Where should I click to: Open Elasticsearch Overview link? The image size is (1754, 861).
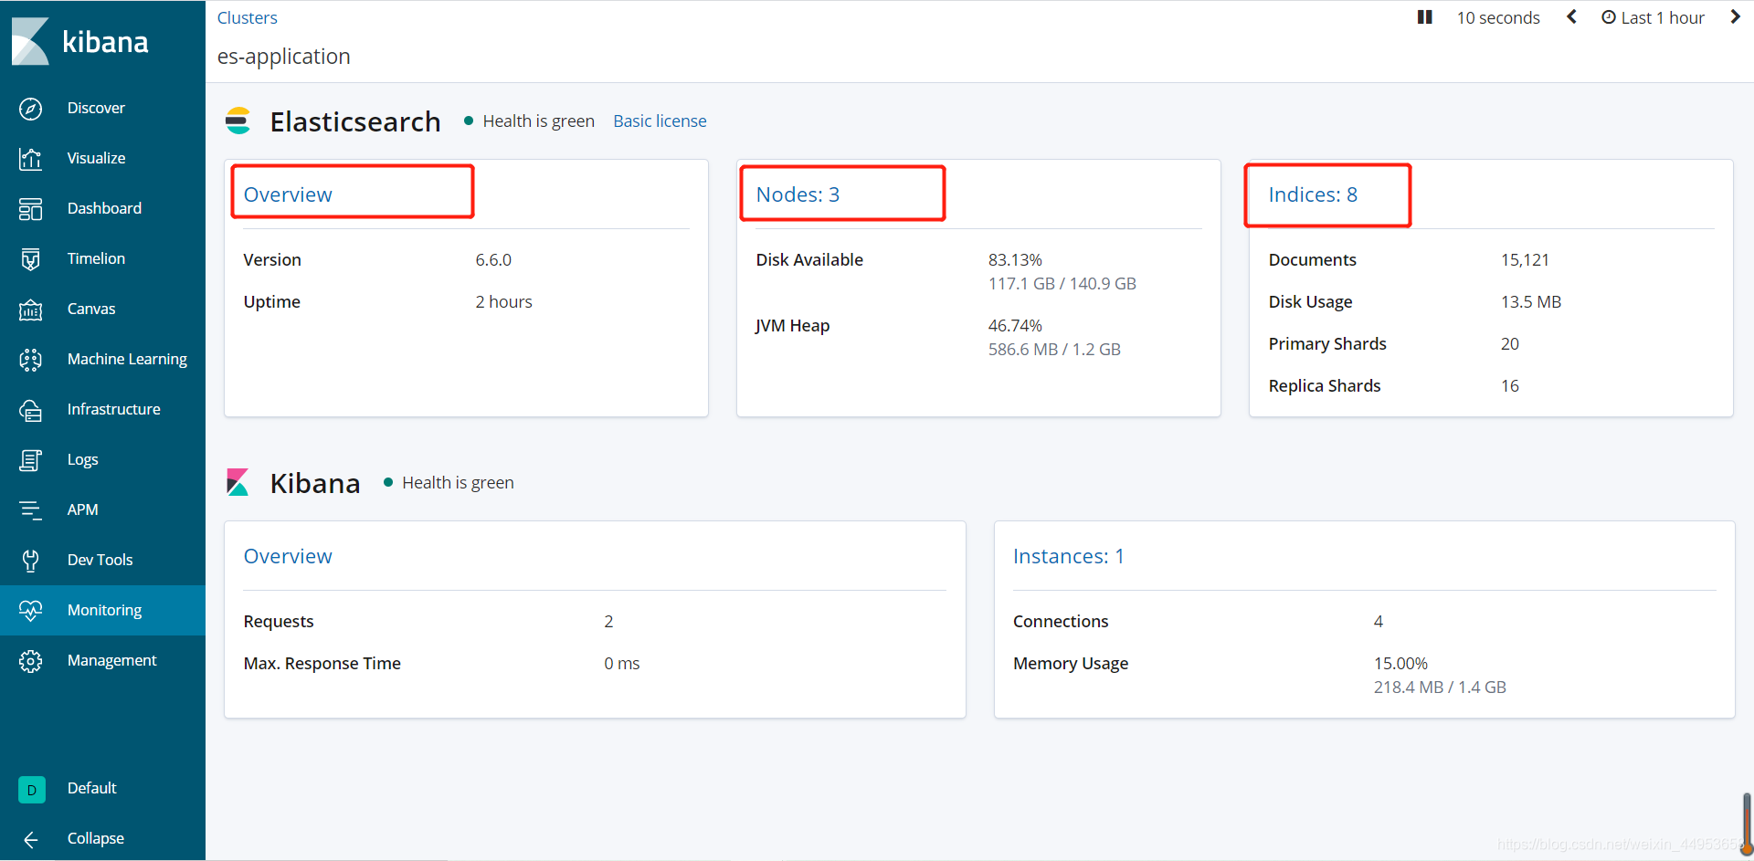pos(288,194)
